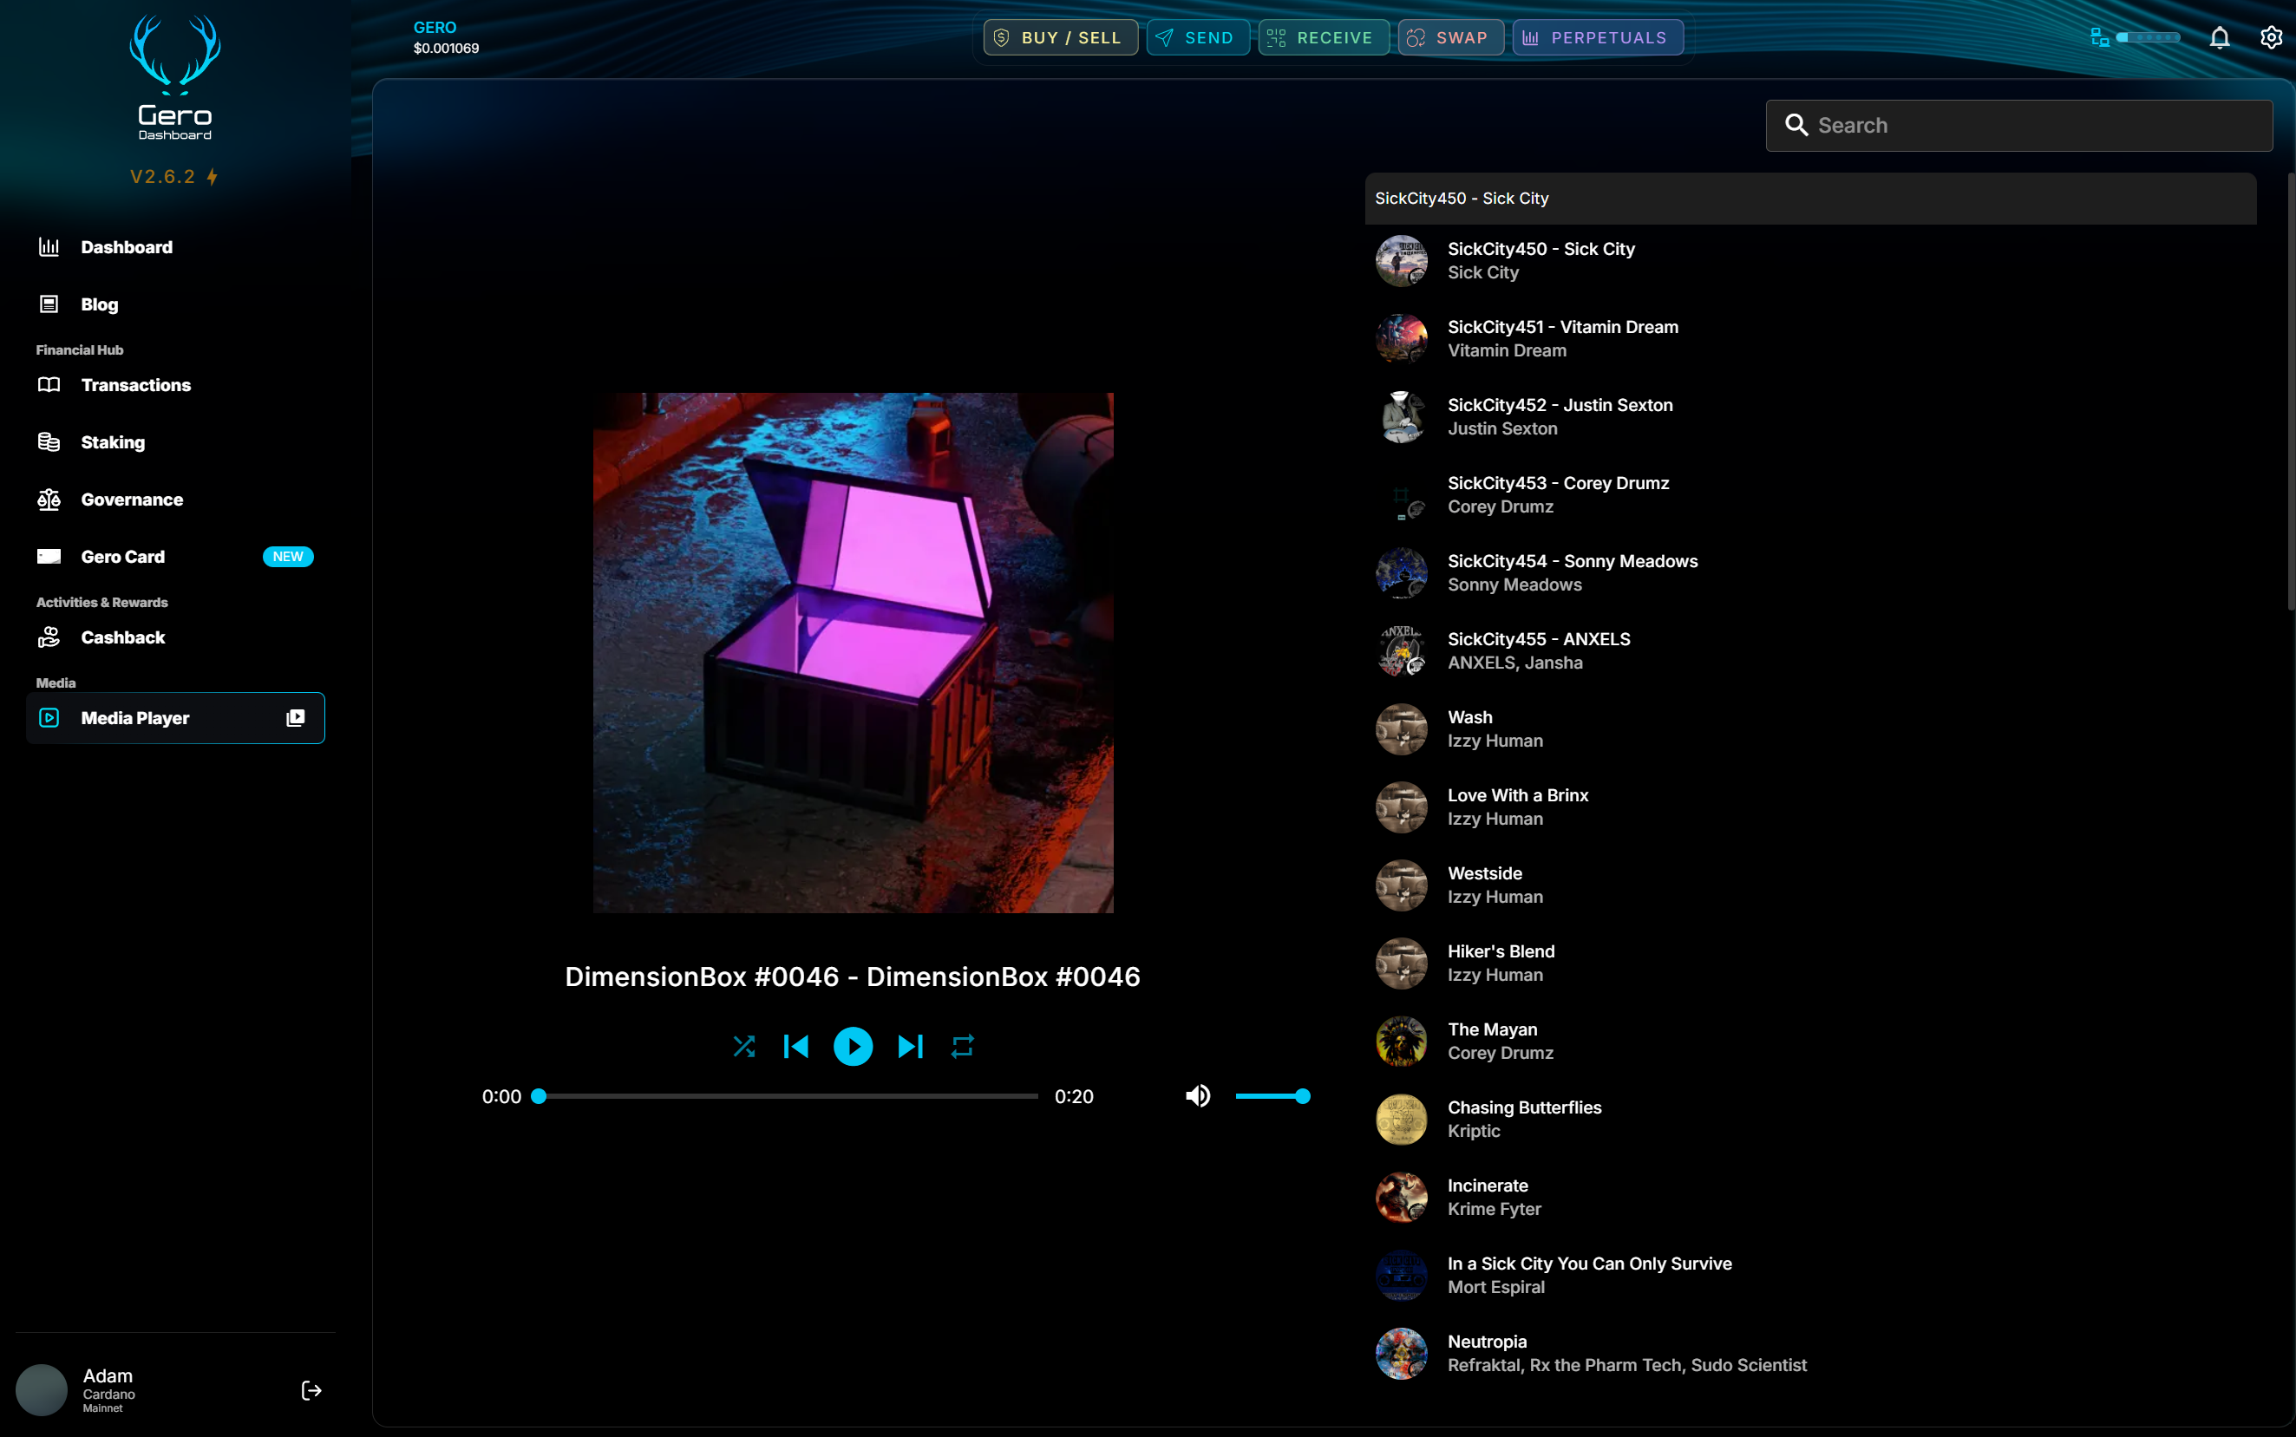
Task: Open the notifications bell
Action: tap(2219, 38)
